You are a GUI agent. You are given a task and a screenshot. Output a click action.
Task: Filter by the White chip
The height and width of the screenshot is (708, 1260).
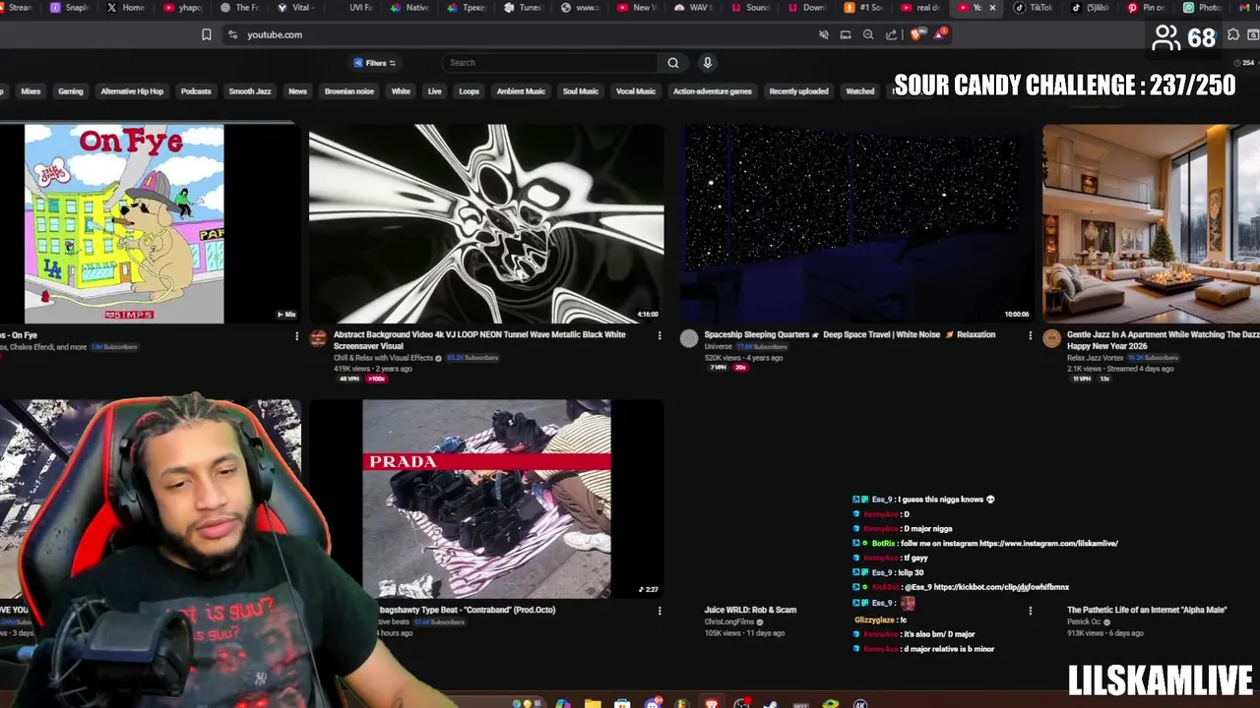(x=401, y=91)
